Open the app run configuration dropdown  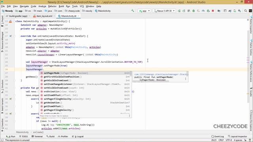pyautogui.click(x=144, y=11)
